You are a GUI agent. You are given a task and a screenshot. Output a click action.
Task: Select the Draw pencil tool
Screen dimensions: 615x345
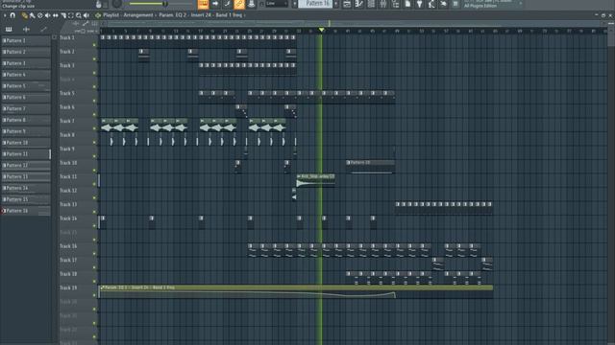(x=25, y=15)
